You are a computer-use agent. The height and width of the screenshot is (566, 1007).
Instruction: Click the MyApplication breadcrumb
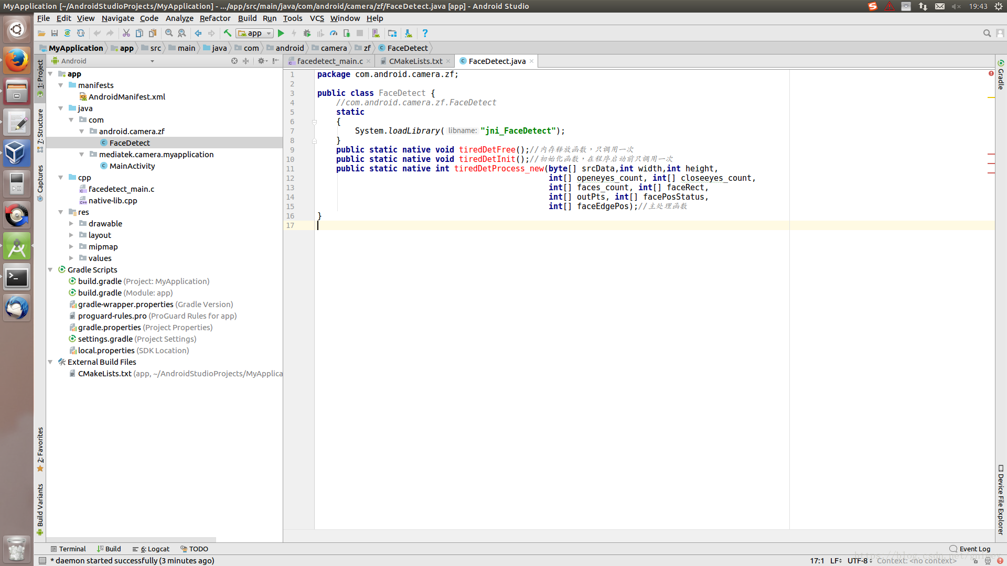tap(71, 48)
